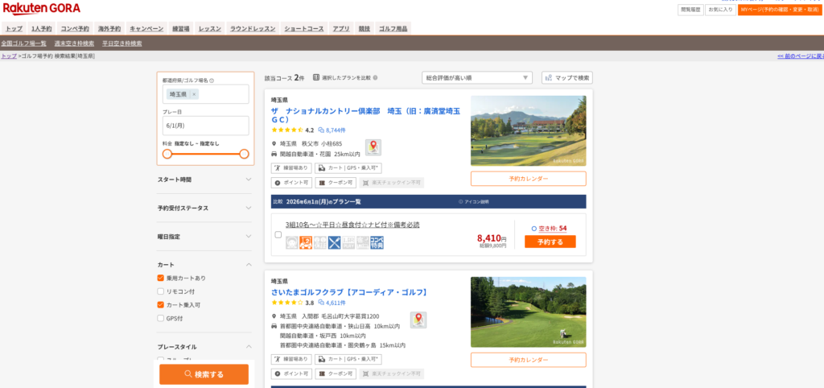The width and height of the screenshot is (824, 388).
Task: Open the 1人予約 navigation tab
Action: tap(42, 28)
